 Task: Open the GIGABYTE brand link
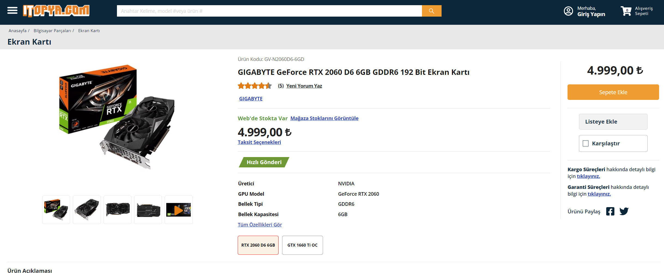click(251, 99)
